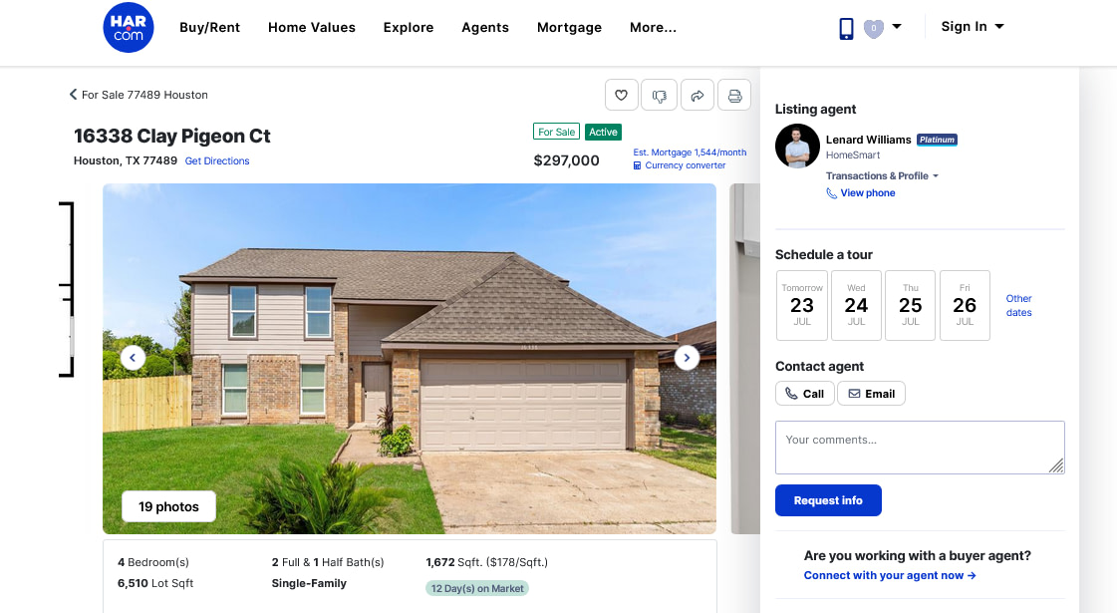
Task: Open favorites dropdown next to heart badge
Action: click(x=897, y=26)
